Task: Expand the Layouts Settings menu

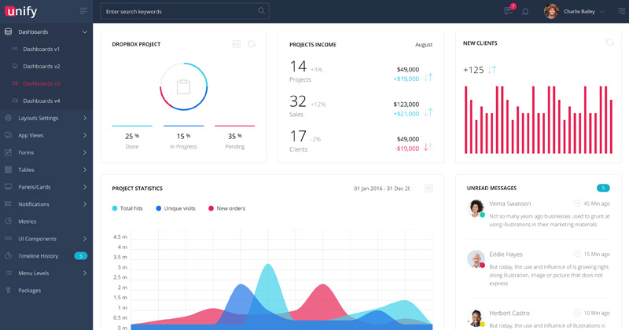Action: click(46, 118)
